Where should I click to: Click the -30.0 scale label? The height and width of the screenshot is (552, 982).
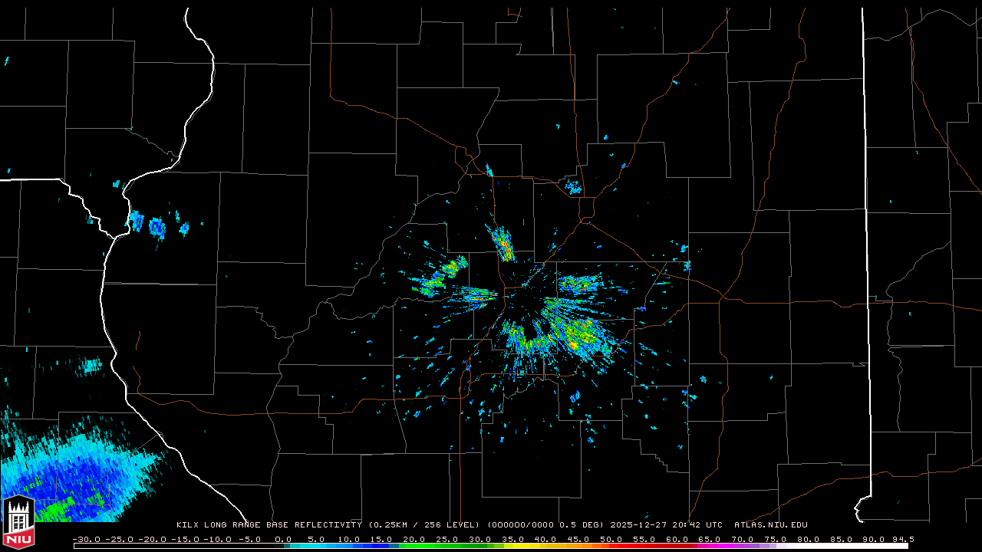click(86, 539)
